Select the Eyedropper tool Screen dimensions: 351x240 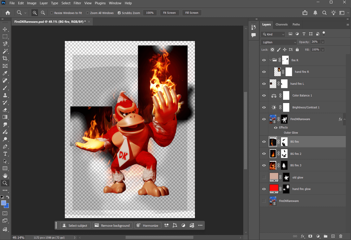pyautogui.click(x=5, y=73)
